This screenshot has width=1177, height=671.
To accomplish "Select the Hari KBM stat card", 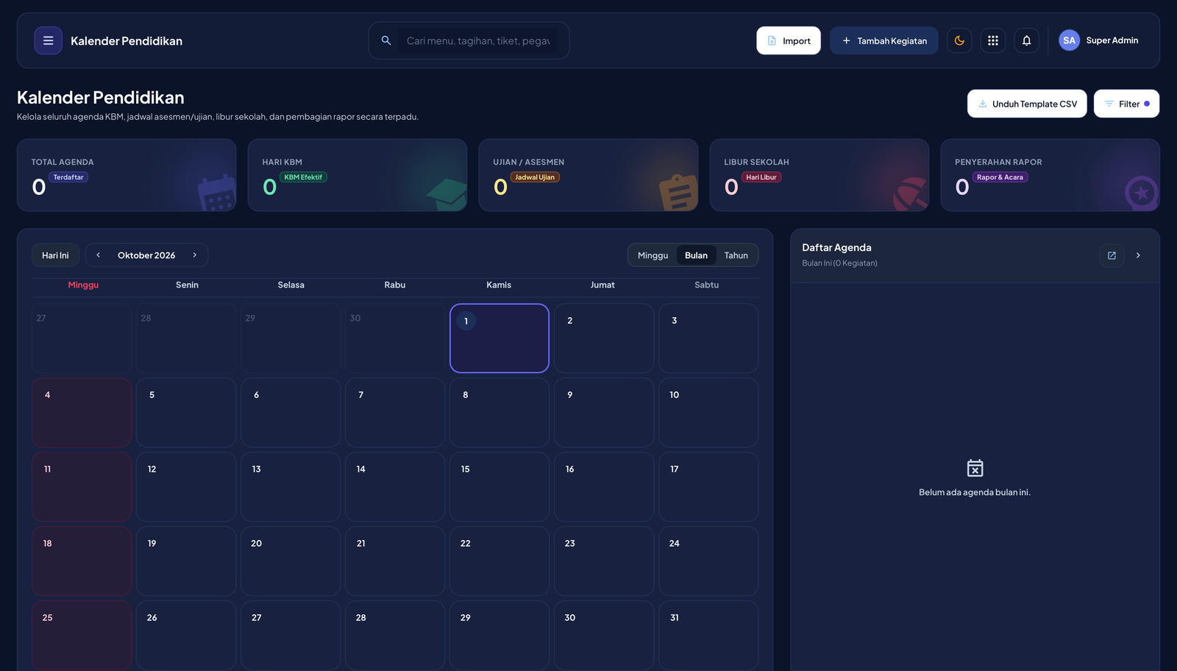I will point(358,175).
